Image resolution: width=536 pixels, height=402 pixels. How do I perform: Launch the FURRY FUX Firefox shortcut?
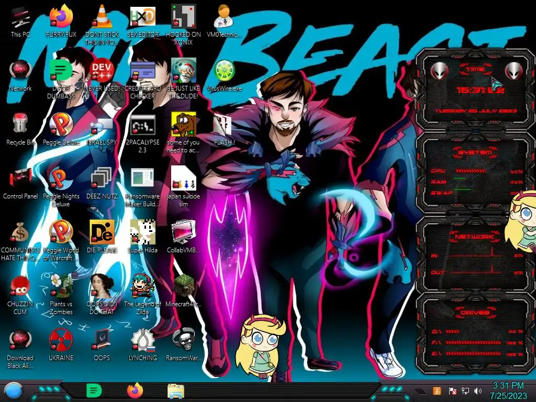coord(61,17)
